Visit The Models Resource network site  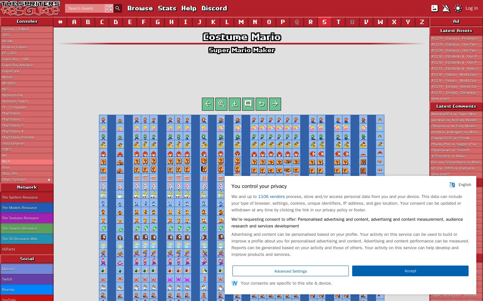coord(27,208)
